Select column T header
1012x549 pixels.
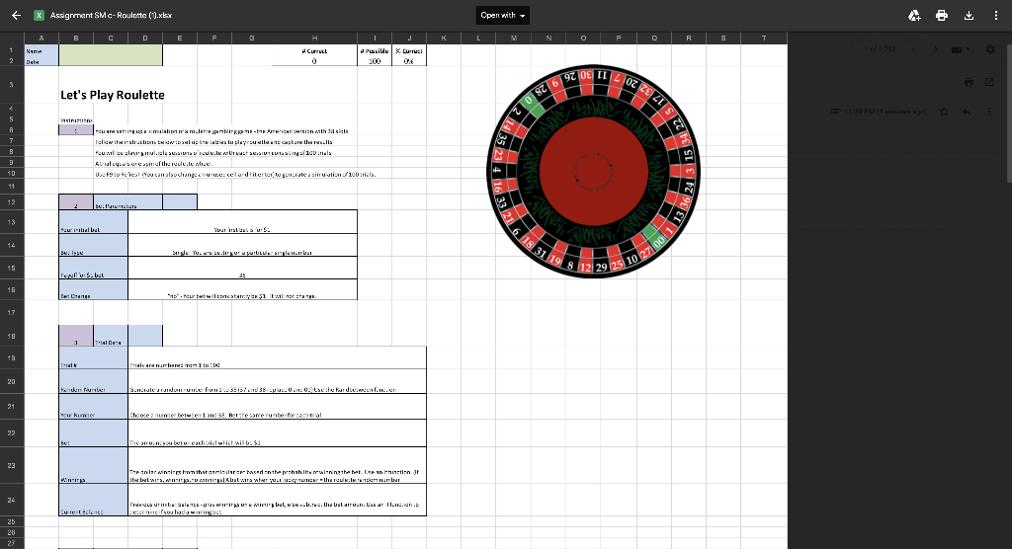[764, 39]
